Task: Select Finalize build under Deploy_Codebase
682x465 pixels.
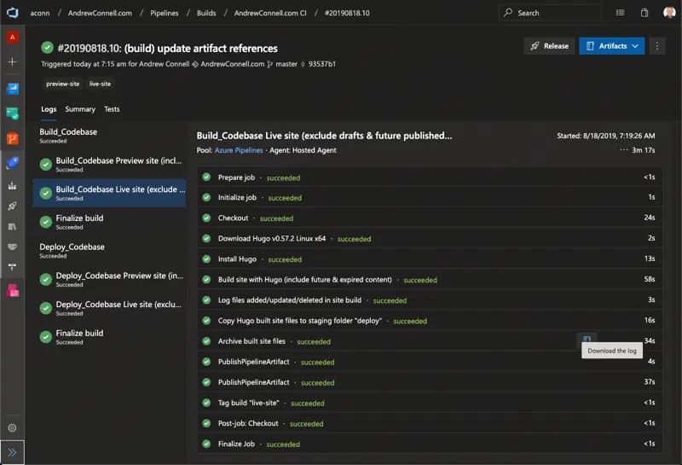Action: pyautogui.click(x=110, y=336)
